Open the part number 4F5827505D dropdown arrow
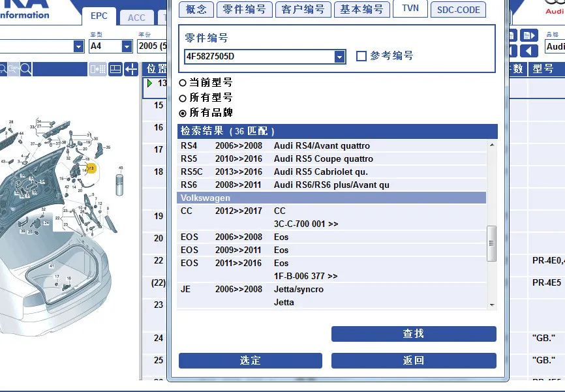Viewport: 565px width, 392px height. (339, 57)
